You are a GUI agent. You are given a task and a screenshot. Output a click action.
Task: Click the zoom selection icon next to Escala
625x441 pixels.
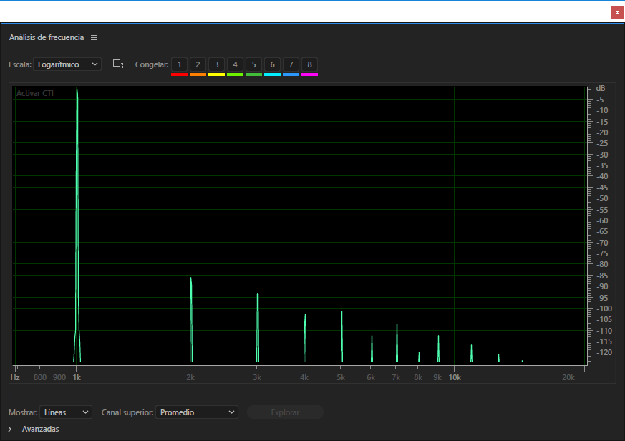coord(118,64)
